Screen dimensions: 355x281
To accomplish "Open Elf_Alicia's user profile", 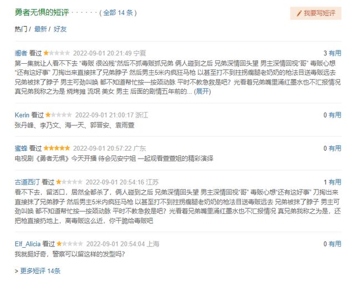I will tap(28, 244).
